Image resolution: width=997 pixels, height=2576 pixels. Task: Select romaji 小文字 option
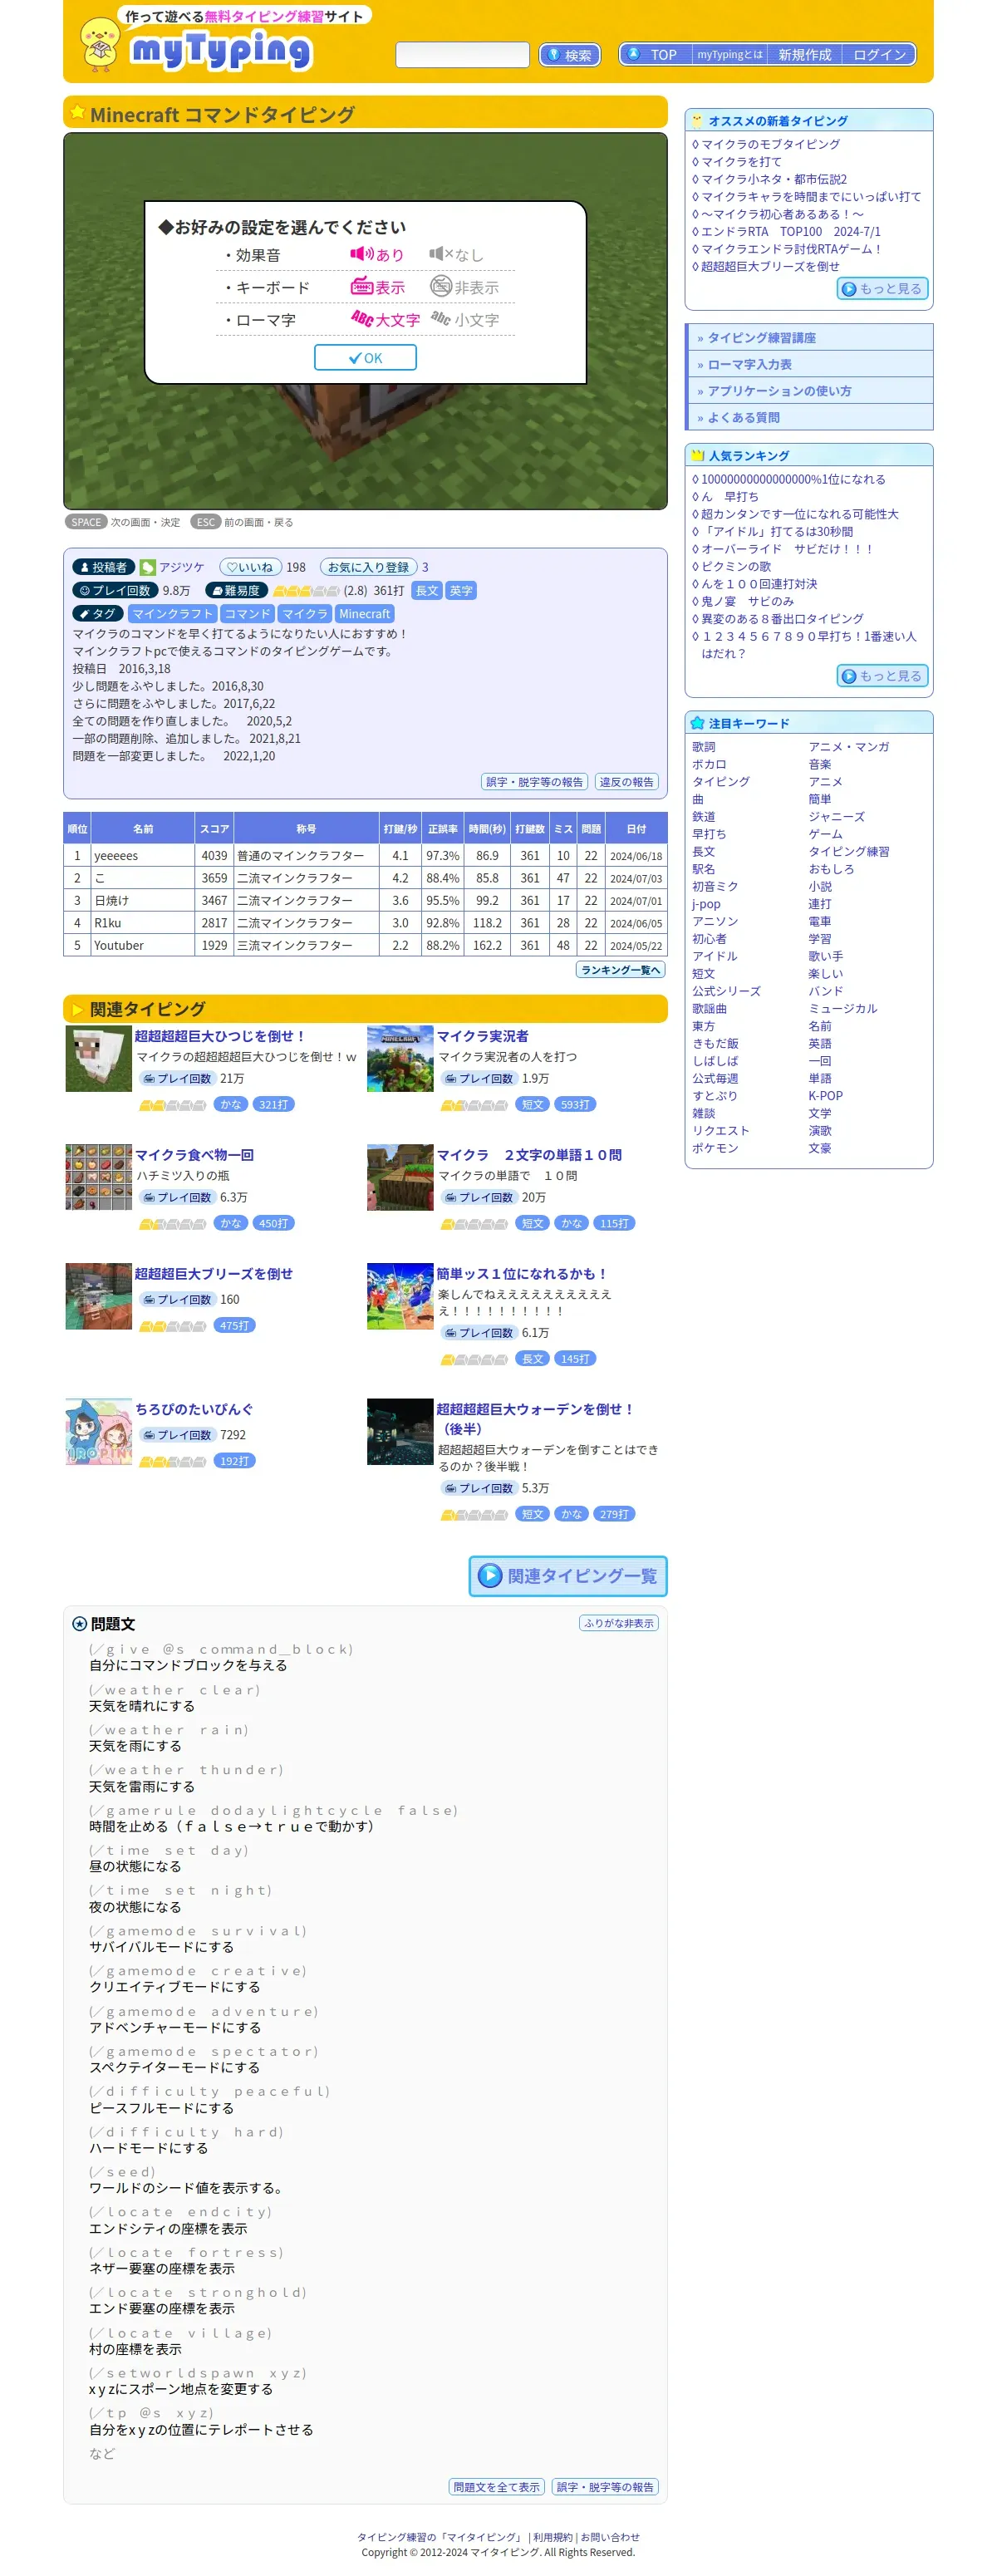click(464, 320)
